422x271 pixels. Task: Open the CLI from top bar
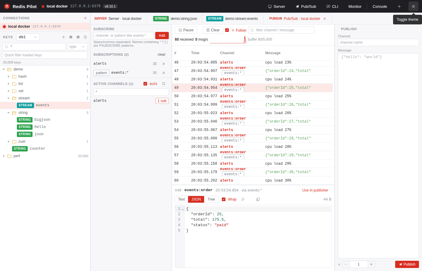[332, 6]
